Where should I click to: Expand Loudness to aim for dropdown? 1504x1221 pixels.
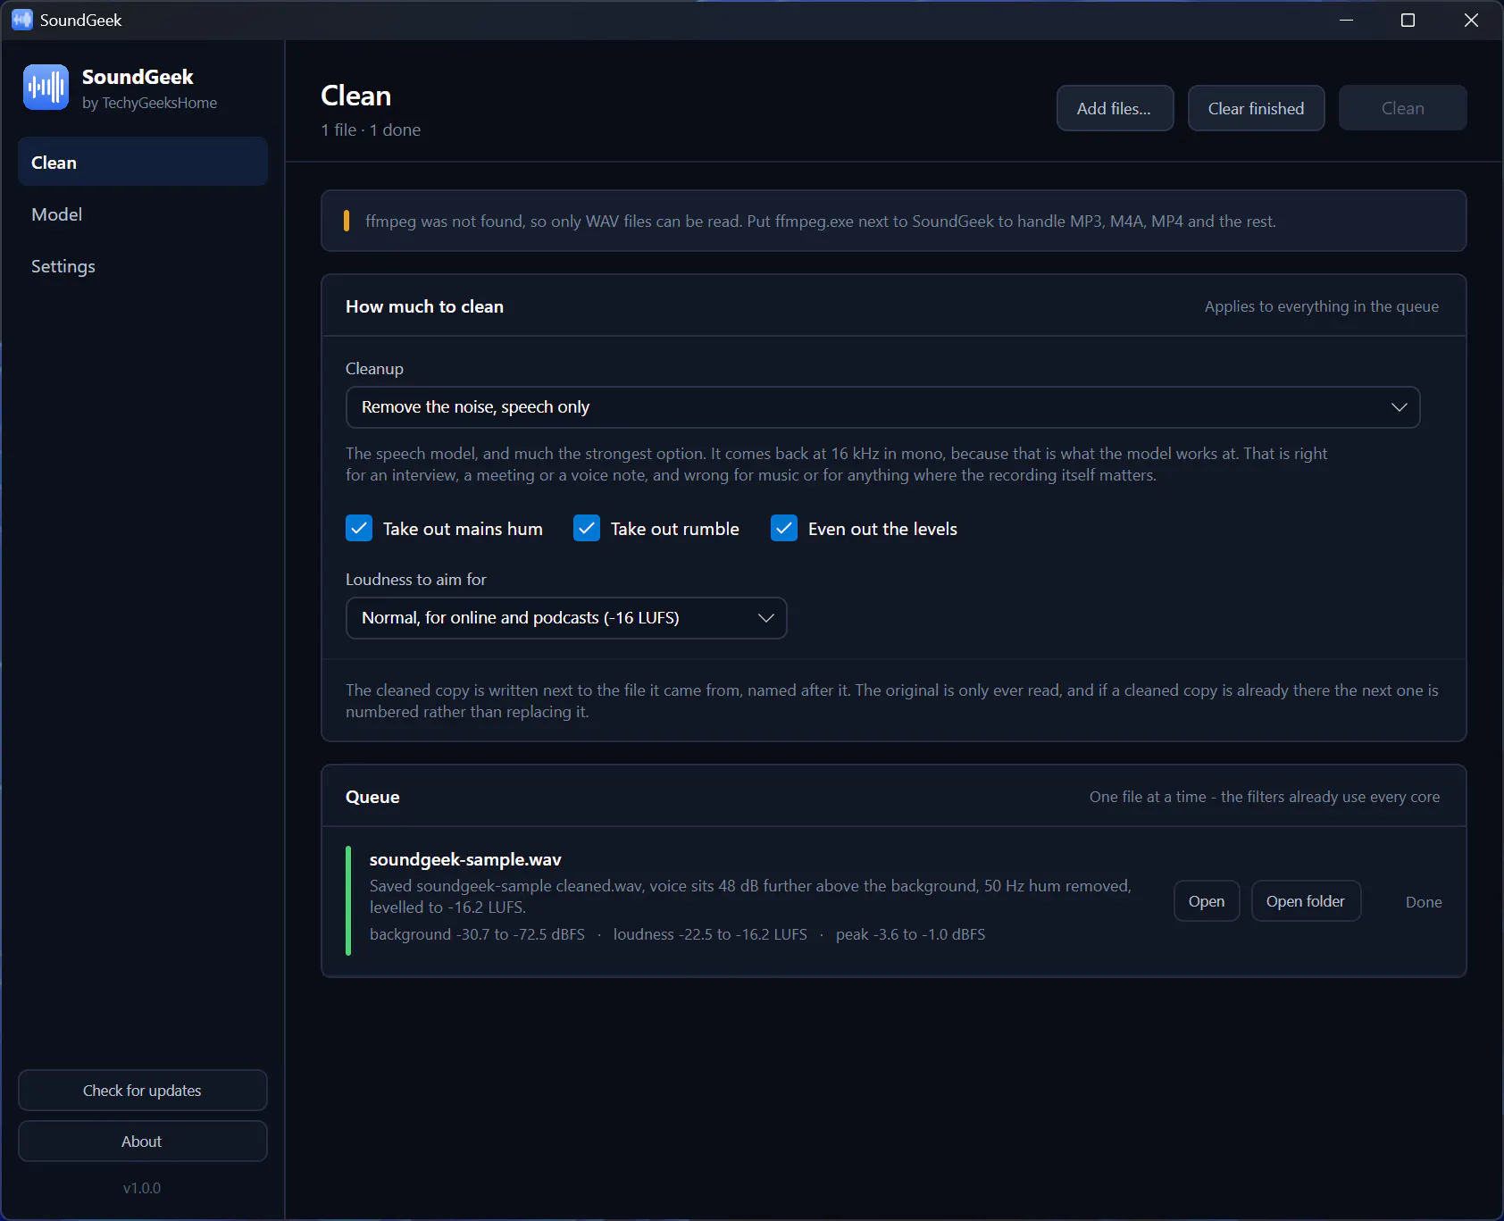pyautogui.click(x=566, y=618)
